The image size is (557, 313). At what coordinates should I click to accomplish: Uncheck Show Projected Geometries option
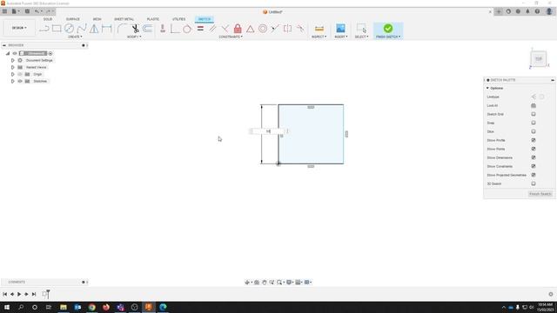point(534,175)
